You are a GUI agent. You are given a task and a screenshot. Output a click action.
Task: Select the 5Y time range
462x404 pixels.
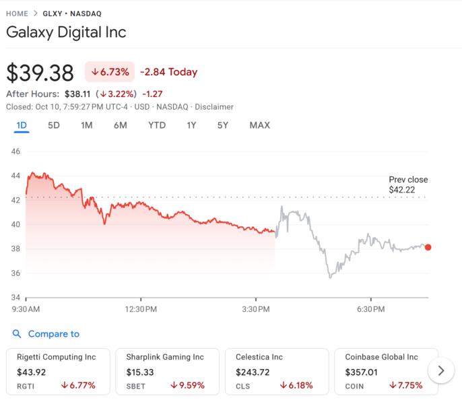pos(223,125)
